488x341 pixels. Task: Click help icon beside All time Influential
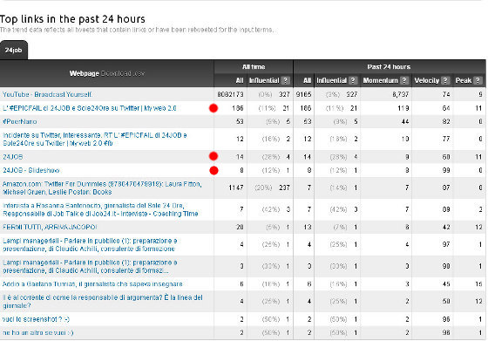pyautogui.click(x=285, y=80)
